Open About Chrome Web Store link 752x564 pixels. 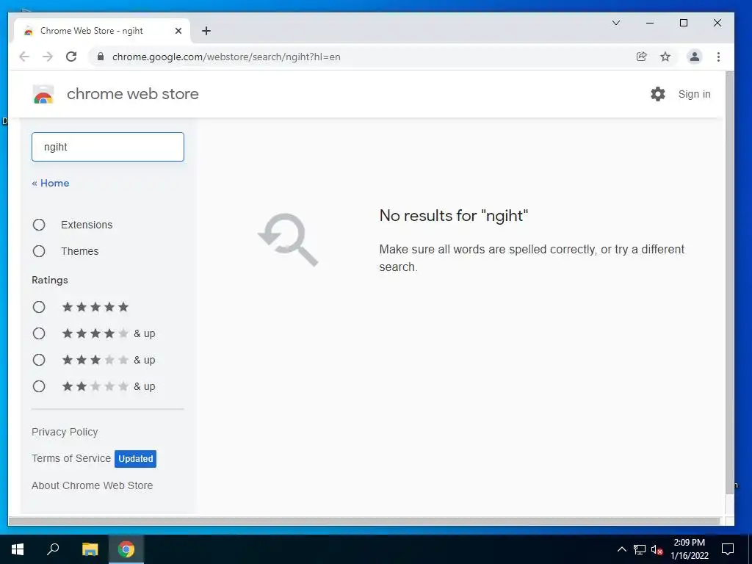coord(92,485)
